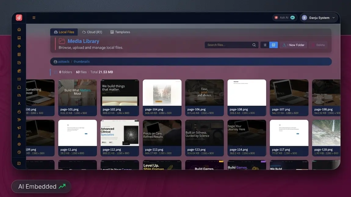This screenshot has height=197, width=351.
Task: Click the '0 folders' count text
Action: pos(66,72)
